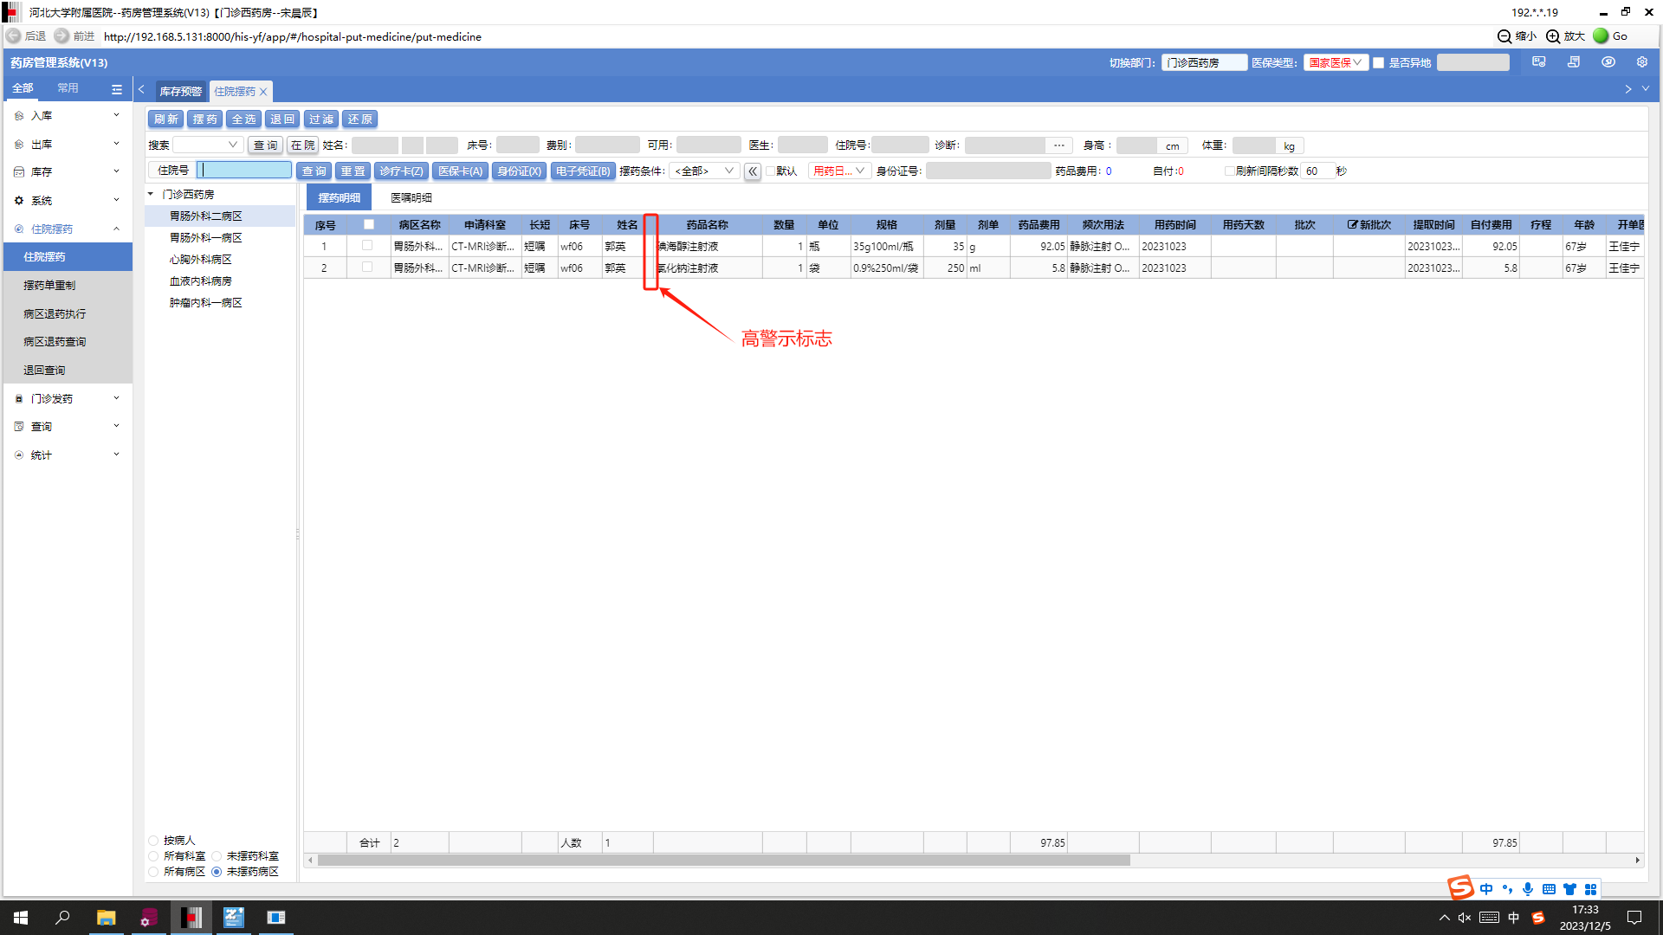This screenshot has width=1663, height=935.
Task: Open the 医保类型 国家医保 dropdown
Action: click(1335, 63)
